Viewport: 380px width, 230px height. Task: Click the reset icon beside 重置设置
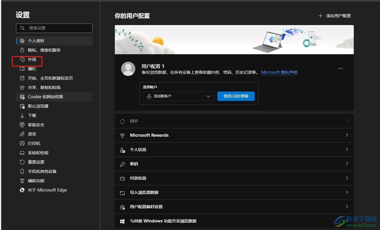[22, 162]
